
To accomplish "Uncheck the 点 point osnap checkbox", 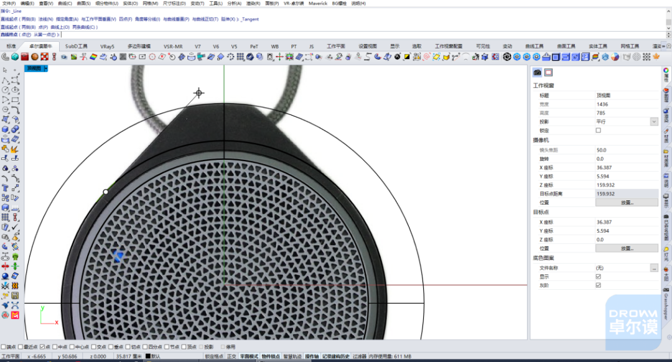I will [42, 346].
